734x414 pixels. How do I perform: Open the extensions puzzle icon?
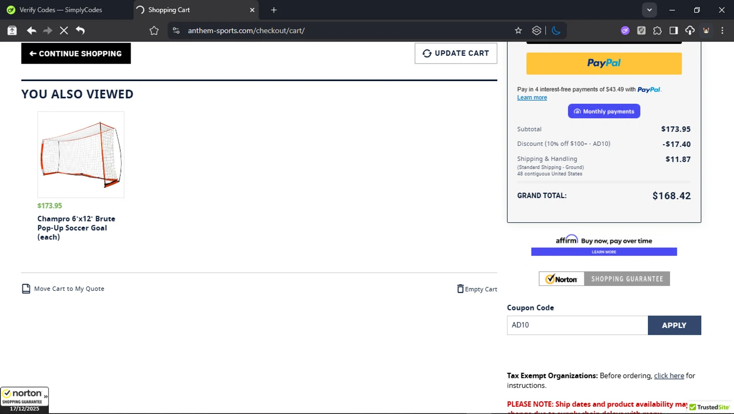(x=657, y=30)
